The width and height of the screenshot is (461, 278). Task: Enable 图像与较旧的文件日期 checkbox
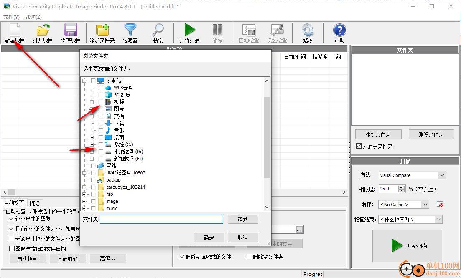pos(12,249)
